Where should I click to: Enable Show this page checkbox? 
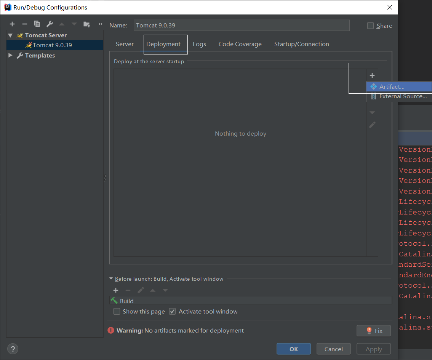(x=117, y=311)
